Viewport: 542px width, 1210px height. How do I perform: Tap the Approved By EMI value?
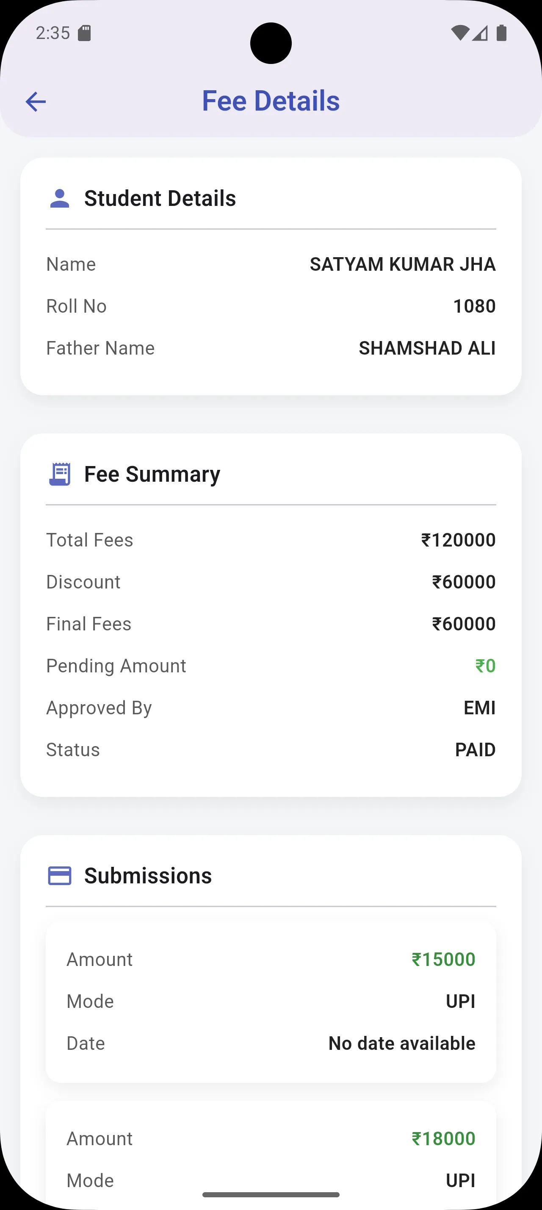pos(480,708)
